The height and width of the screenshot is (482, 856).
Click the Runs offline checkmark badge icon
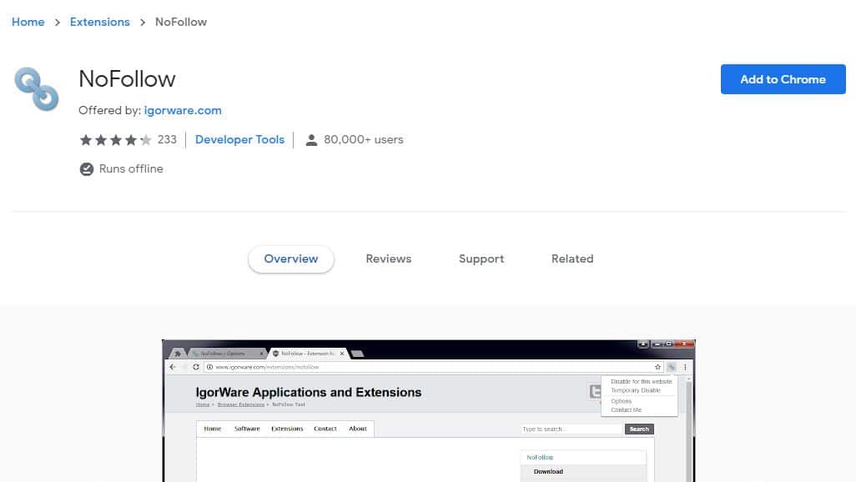[x=86, y=169]
